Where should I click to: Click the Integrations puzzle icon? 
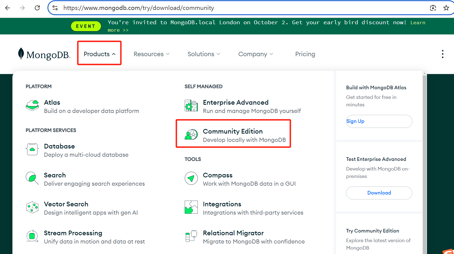[x=191, y=207]
